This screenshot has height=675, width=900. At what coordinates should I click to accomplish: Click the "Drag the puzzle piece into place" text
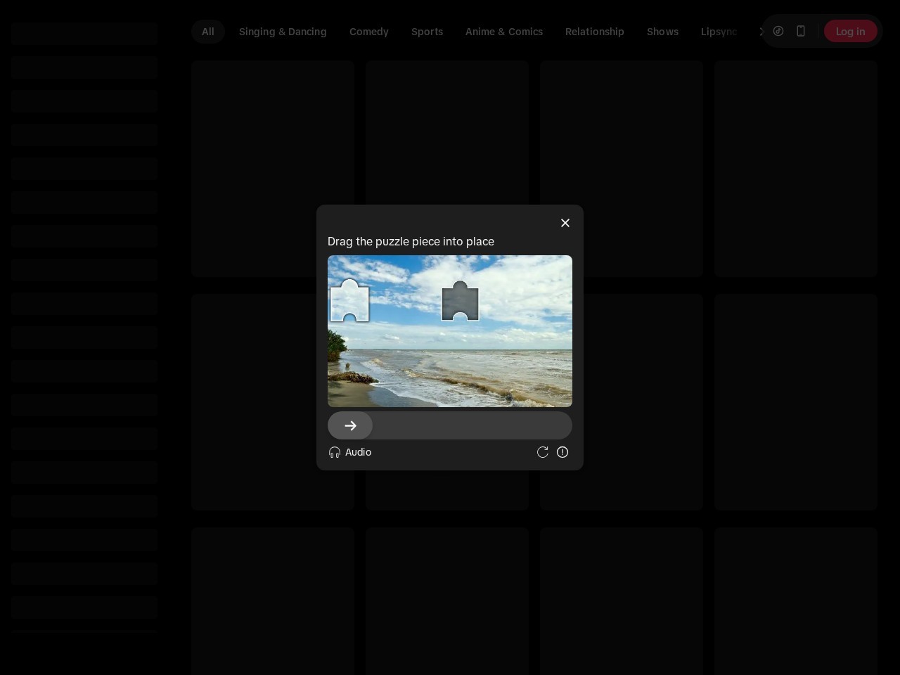point(411,241)
